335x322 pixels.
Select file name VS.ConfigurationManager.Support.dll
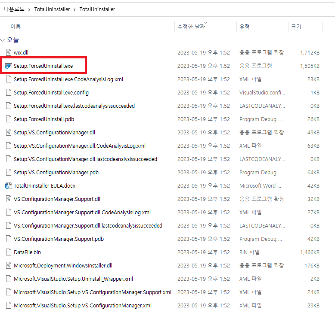point(57,199)
